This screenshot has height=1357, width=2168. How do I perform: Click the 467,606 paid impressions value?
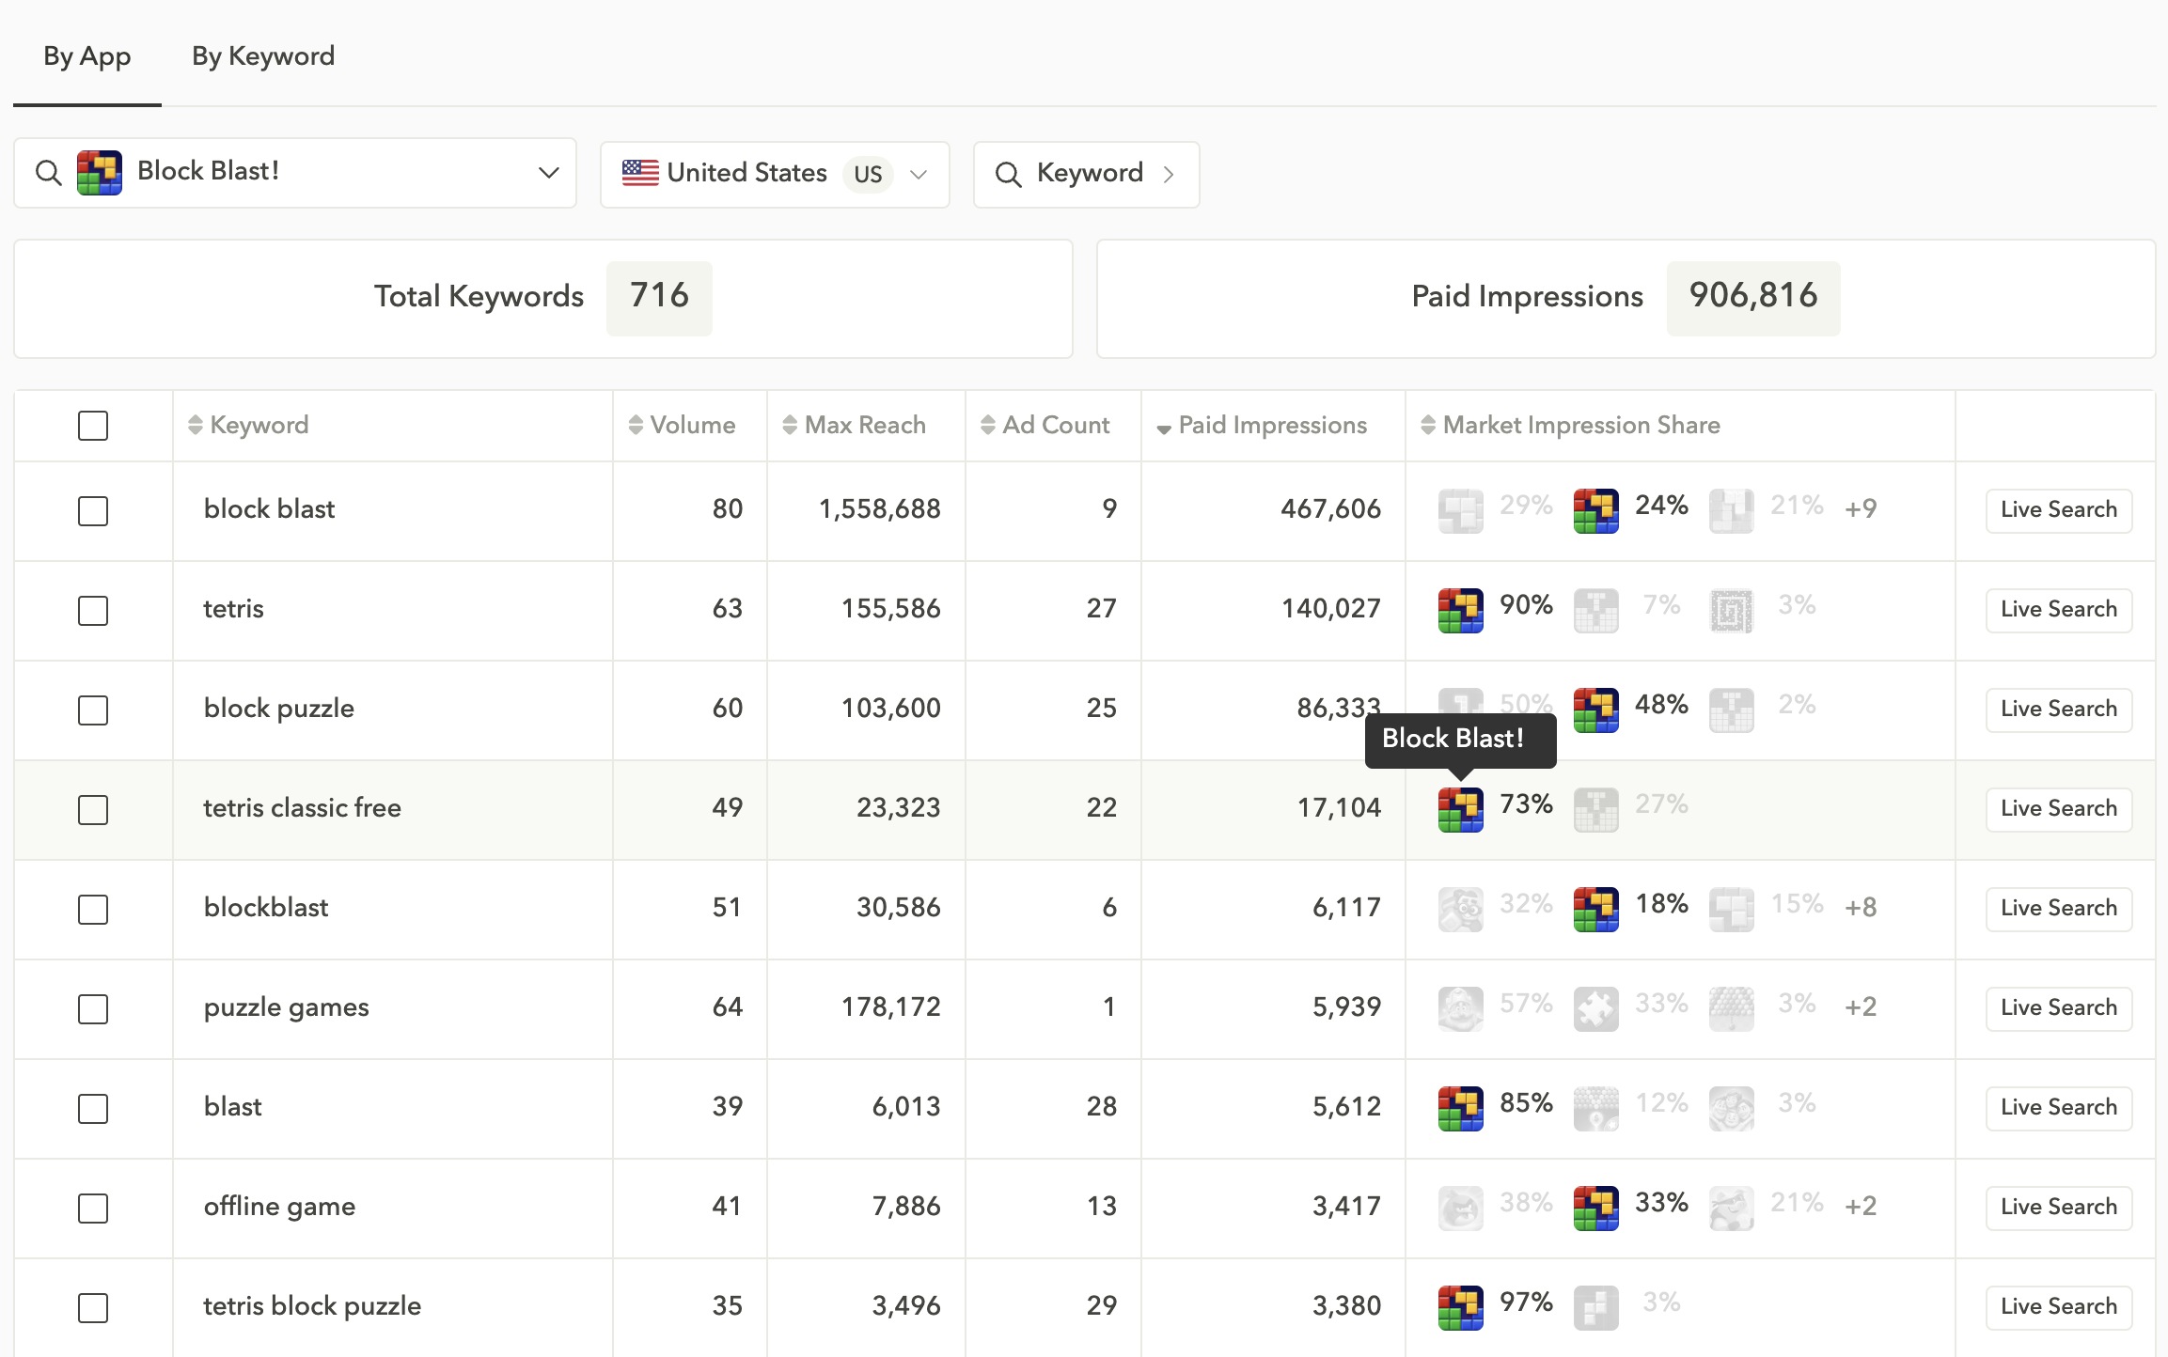tap(1330, 509)
